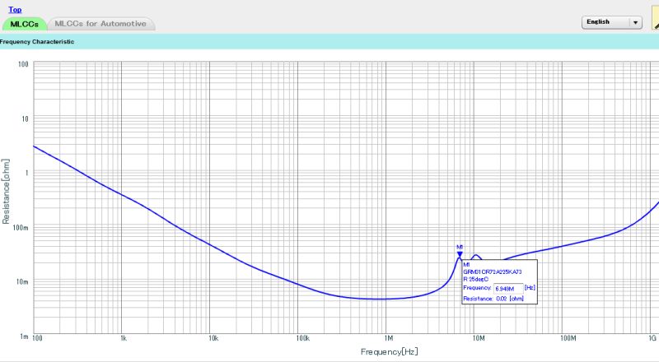659x362 pixels.
Task: Click the 100M frequency axis tick label
Action: pos(568,338)
